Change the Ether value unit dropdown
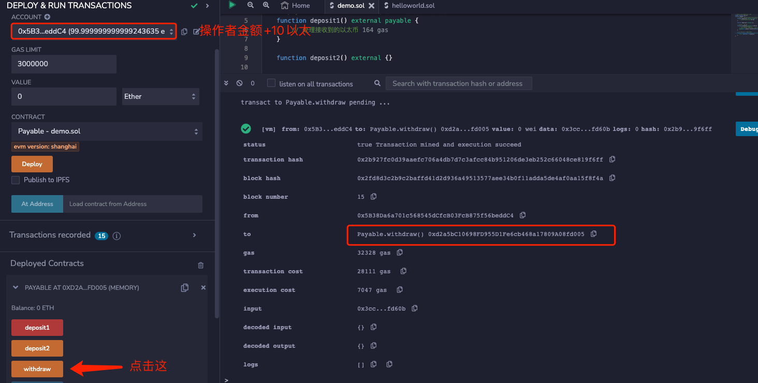This screenshot has width=758, height=383. [x=161, y=97]
